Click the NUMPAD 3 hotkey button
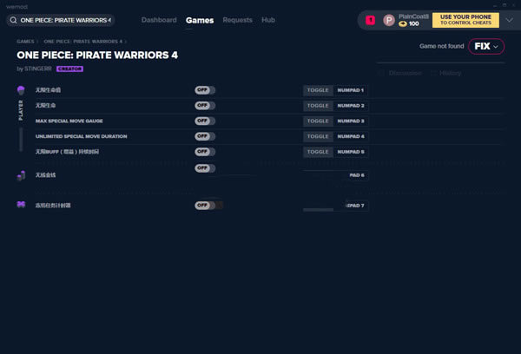Viewport: 521px width, 354px height. click(351, 121)
